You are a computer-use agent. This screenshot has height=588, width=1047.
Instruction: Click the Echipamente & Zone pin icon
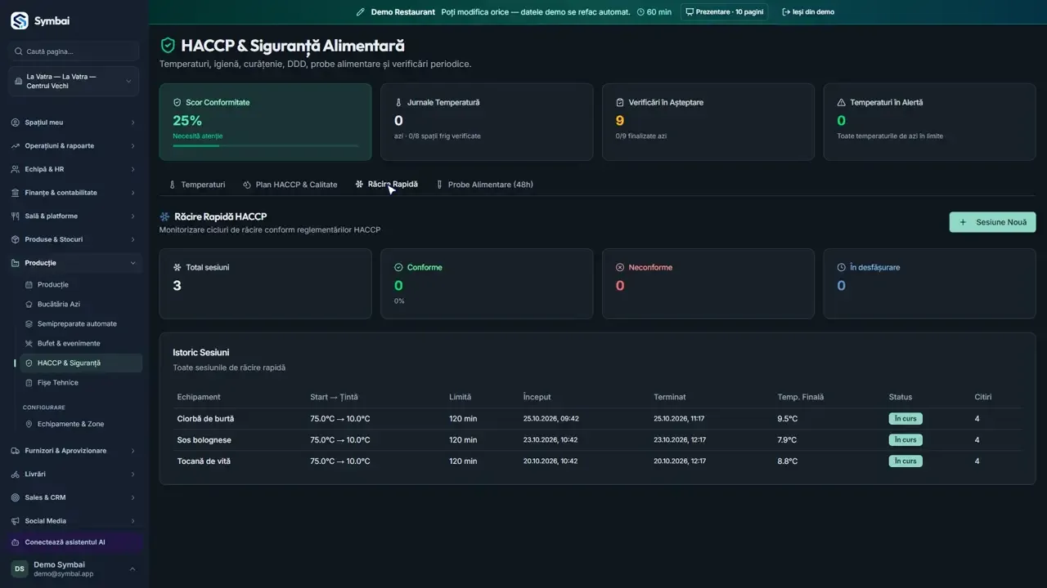click(29, 424)
